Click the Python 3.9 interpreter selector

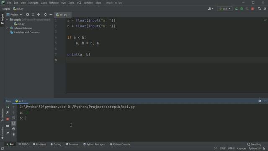[255, 148]
